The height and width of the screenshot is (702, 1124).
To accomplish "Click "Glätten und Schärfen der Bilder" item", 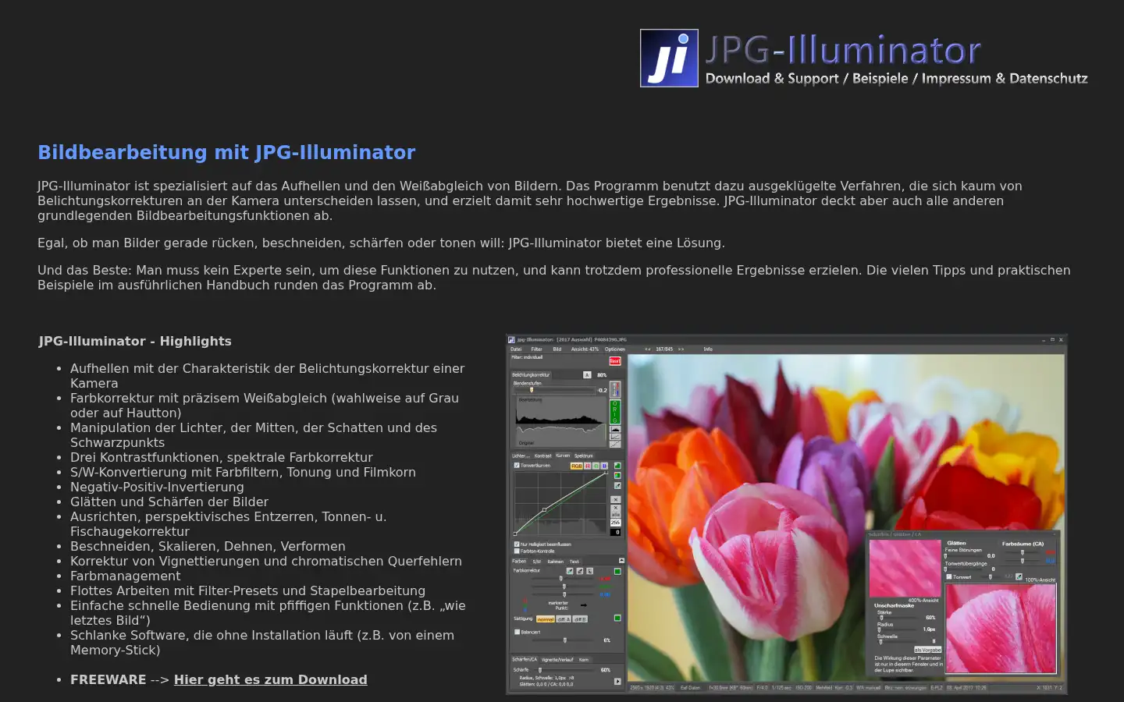I will [169, 502].
